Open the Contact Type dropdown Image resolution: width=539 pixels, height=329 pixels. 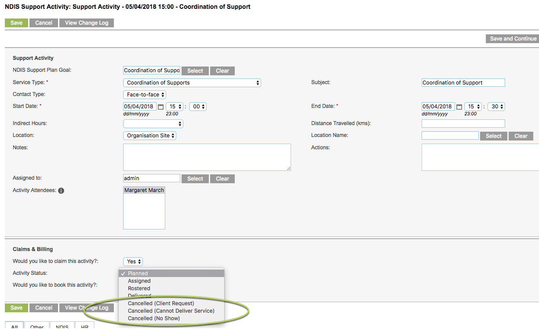click(x=145, y=95)
